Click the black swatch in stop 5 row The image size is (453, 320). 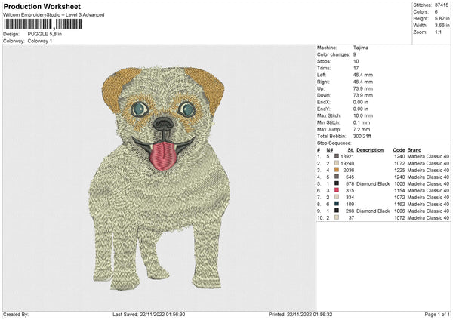[x=335, y=183]
